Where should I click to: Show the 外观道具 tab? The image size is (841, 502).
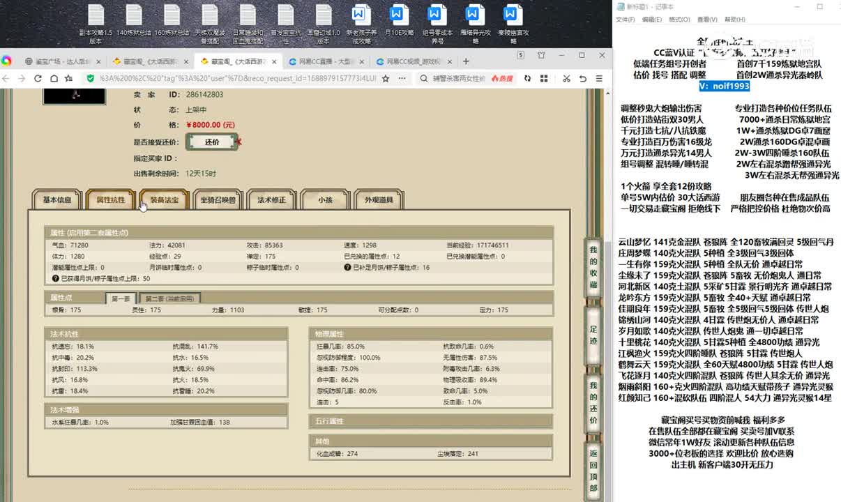pyautogui.click(x=379, y=200)
